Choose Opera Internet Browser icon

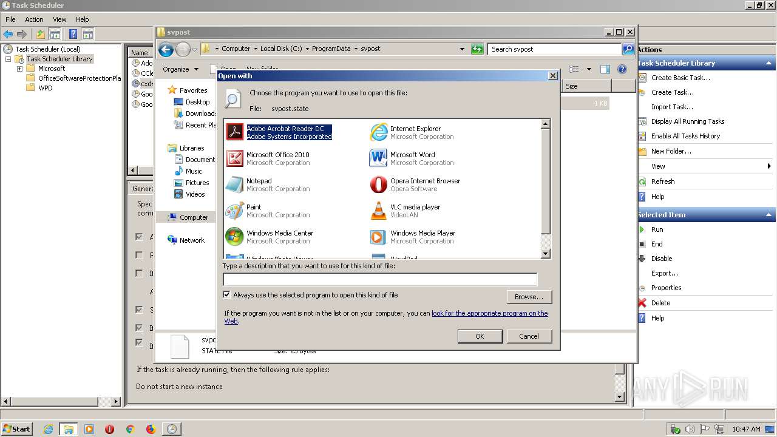tap(379, 184)
